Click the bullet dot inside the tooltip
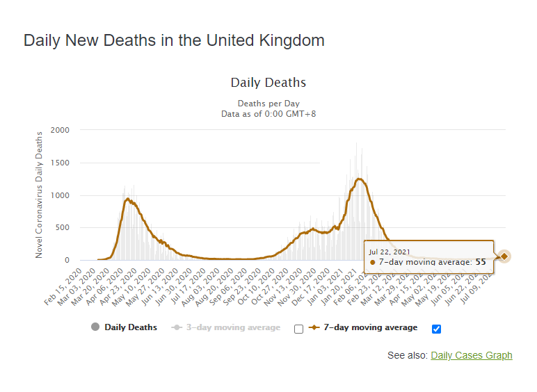 click(372, 262)
